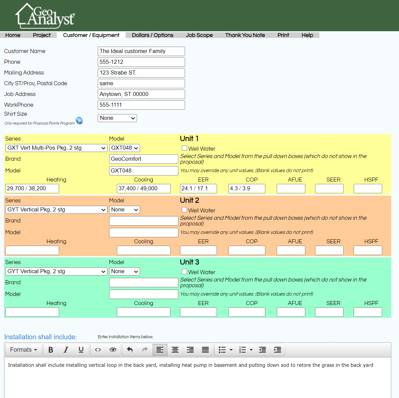Insert a bullet list
The height and width of the screenshot is (398, 399).
[x=222, y=350]
